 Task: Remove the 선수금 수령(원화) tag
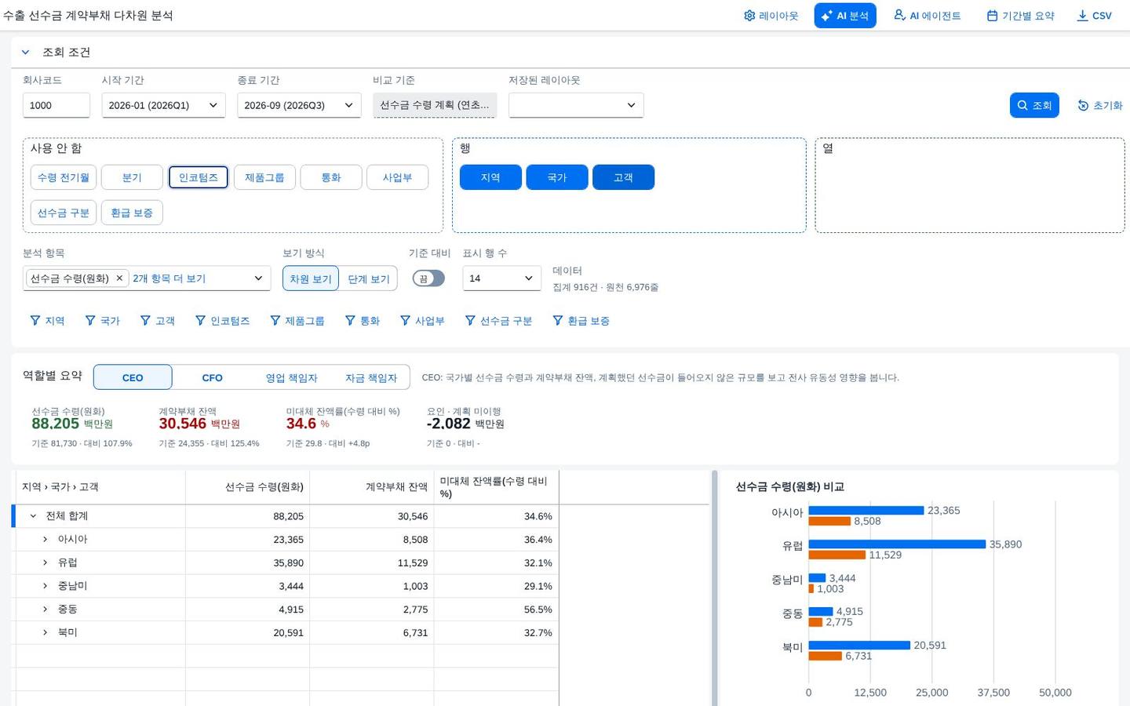pos(119,278)
